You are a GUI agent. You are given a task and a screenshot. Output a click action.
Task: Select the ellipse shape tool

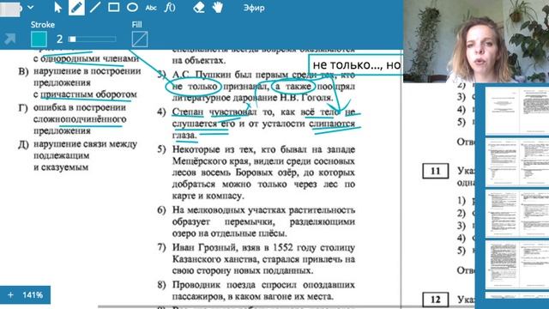[x=132, y=8]
